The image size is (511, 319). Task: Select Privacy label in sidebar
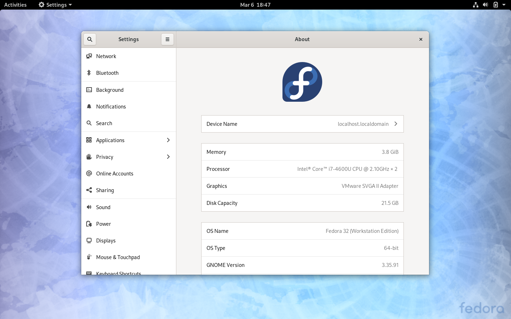coord(105,157)
